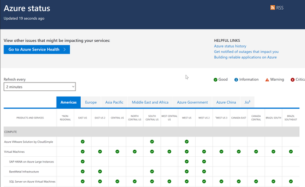Click SAP HANA East US status check
This screenshot has height=187, width=305.
pos(83,162)
